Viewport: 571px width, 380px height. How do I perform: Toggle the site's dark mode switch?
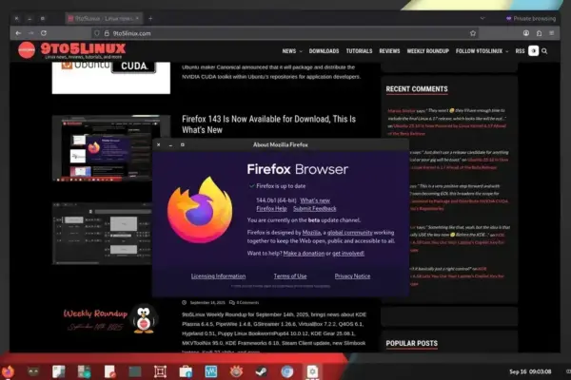coord(534,51)
